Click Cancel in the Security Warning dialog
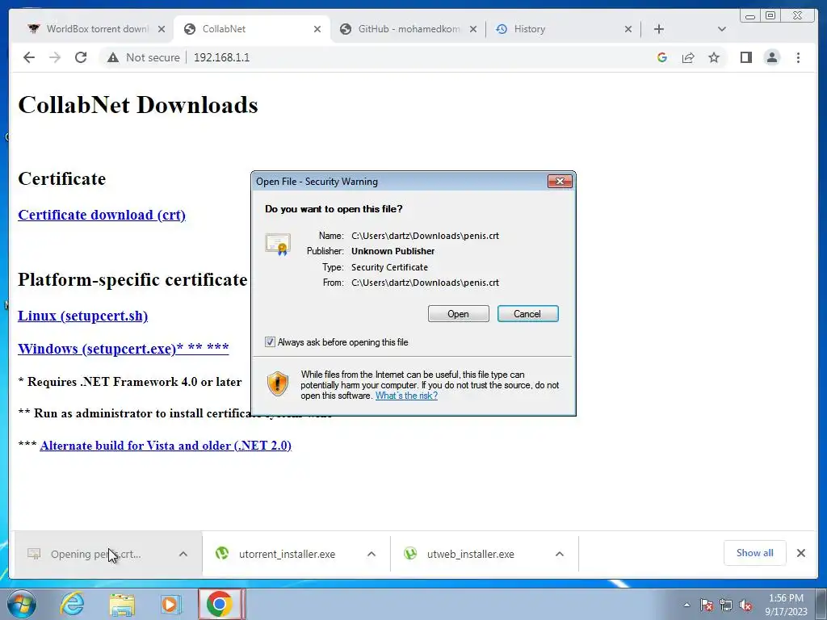Viewport: 827px width, 620px height. (528, 314)
